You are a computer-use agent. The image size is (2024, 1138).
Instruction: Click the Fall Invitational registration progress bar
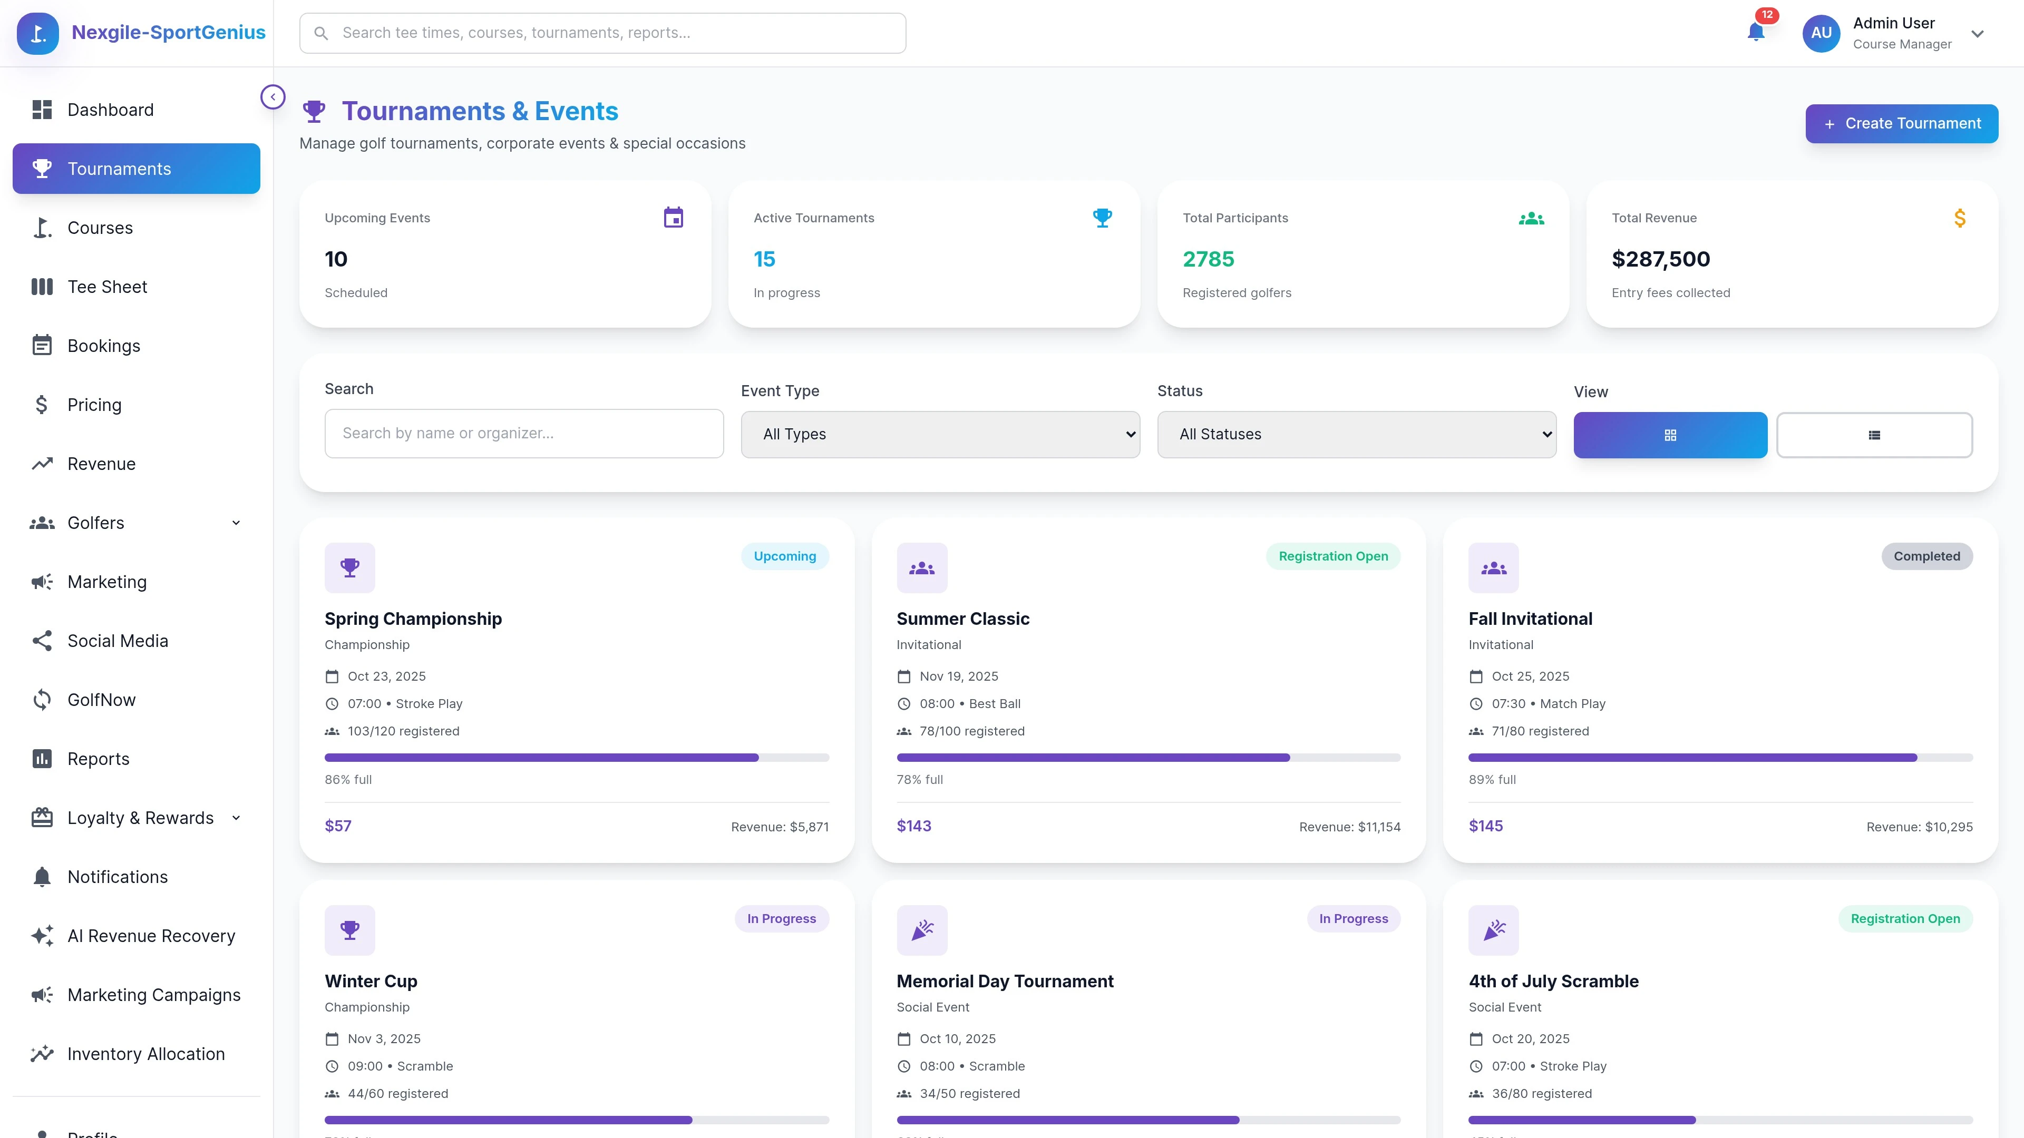[1720, 757]
